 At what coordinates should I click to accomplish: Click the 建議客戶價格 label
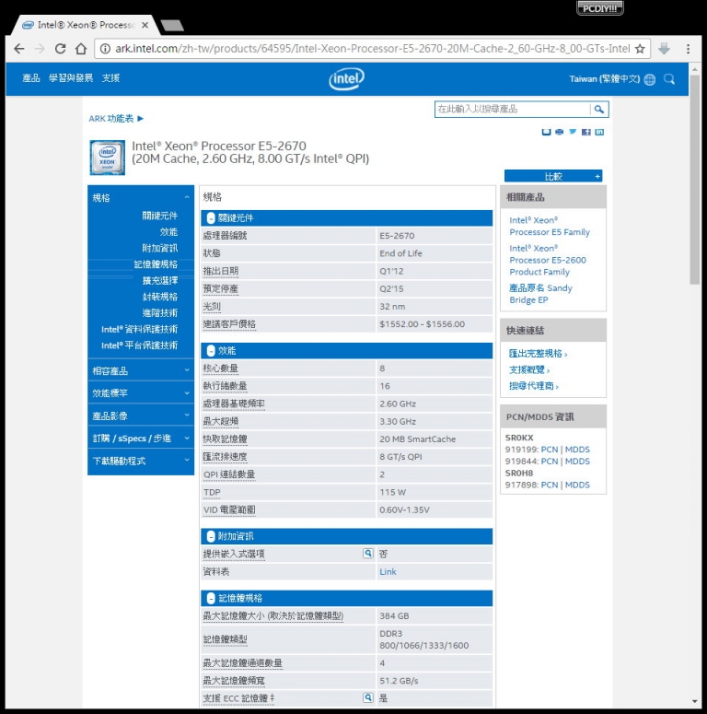tap(229, 324)
